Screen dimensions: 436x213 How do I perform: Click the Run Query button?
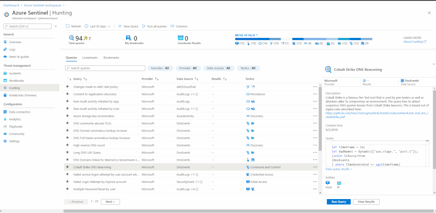pyautogui.click(x=339, y=202)
